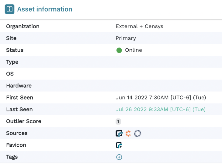Click the Outlier Score badge showing 1
Screen dimensions: 222x164
coord(118,121)
